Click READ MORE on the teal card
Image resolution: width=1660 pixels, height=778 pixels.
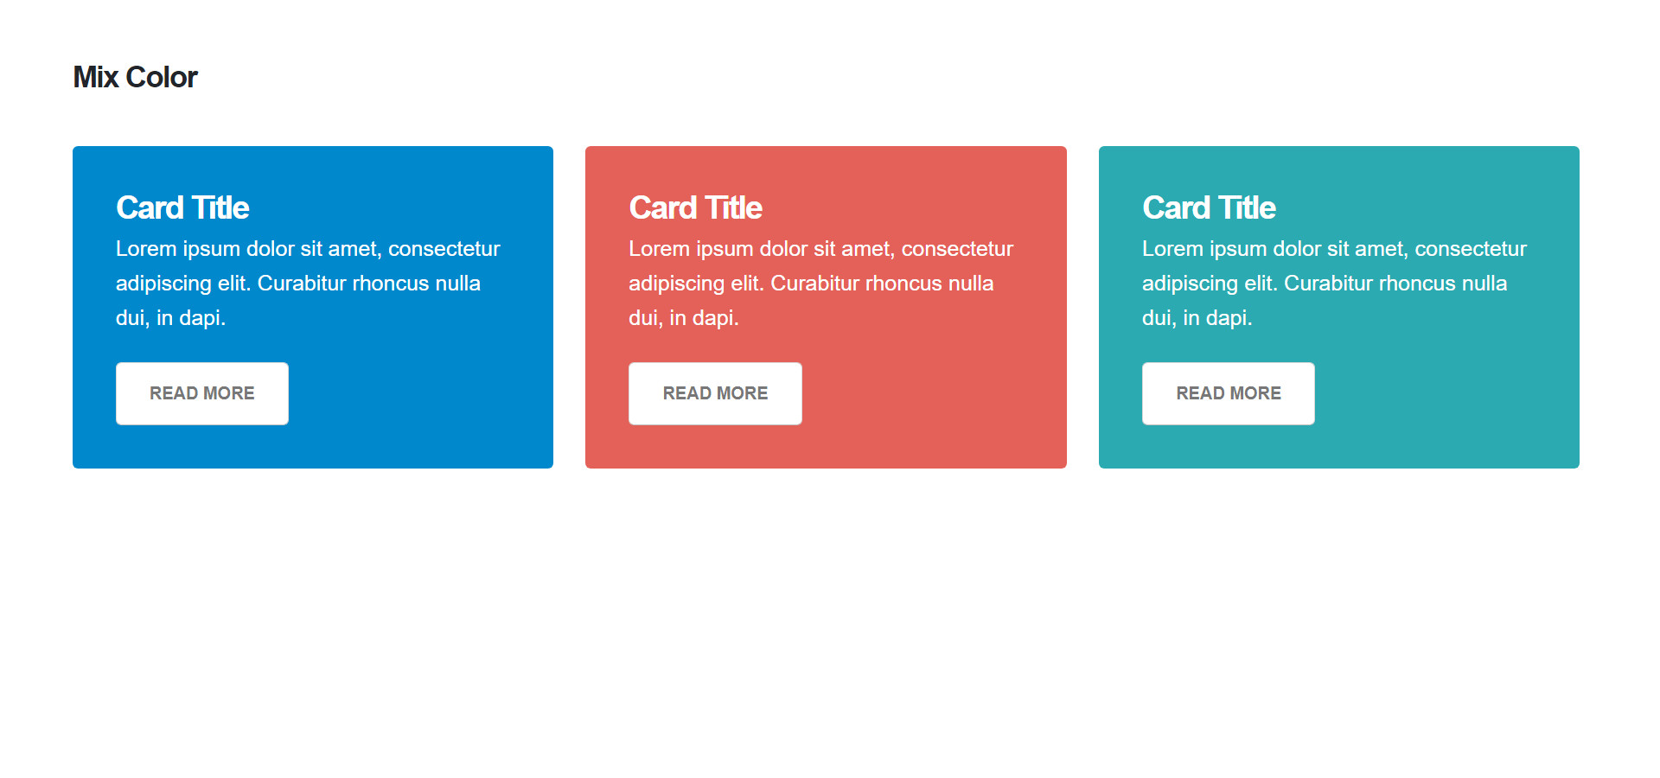coord(1229,393)
